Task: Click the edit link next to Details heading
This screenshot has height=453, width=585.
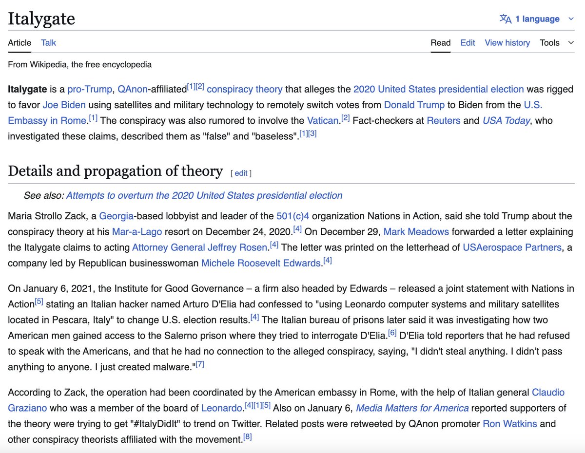Action: click(241, 173)
